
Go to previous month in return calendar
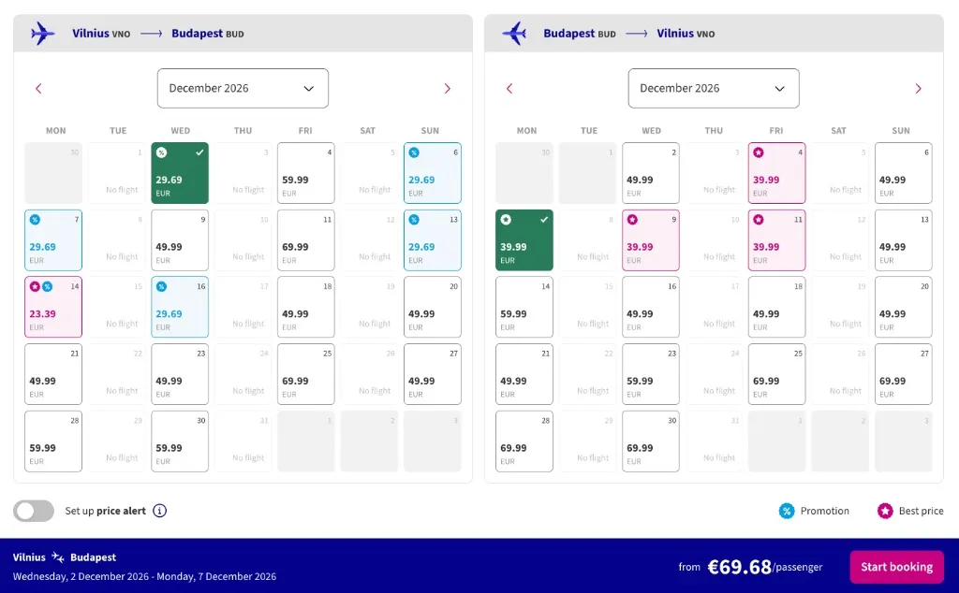[x=509, y=89]
